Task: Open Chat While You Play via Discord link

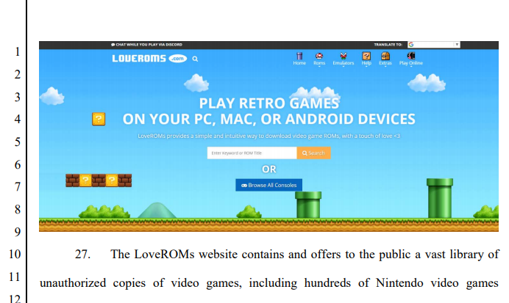Action: (x=146, y=45)
